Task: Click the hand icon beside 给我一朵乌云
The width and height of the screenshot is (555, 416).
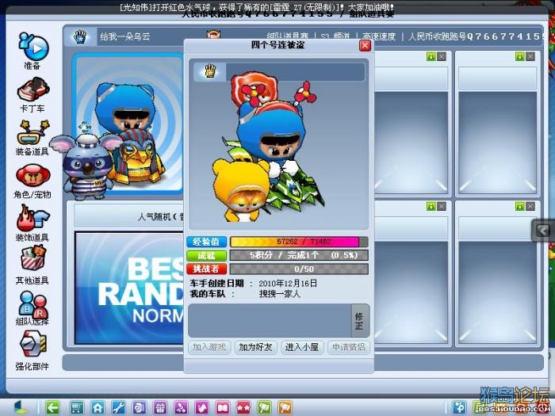Action: pos(80,36)
